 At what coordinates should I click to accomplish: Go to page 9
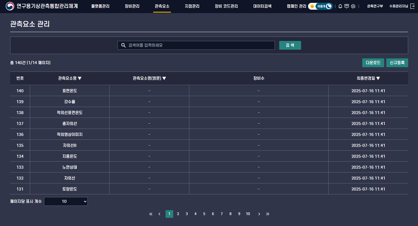pos(239,214)
